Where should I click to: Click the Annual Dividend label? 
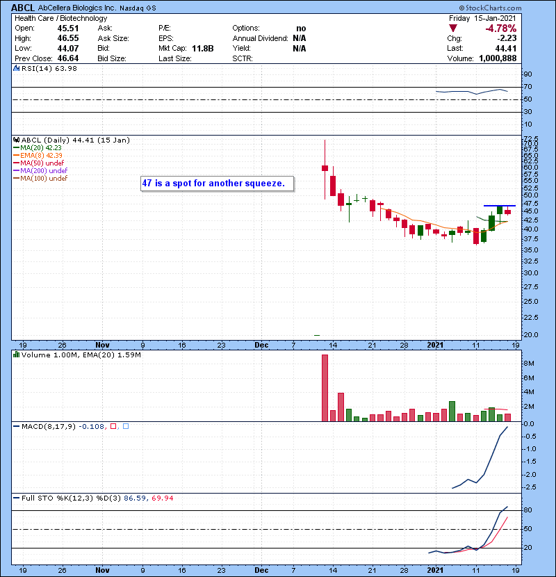[x=260, y=38]
